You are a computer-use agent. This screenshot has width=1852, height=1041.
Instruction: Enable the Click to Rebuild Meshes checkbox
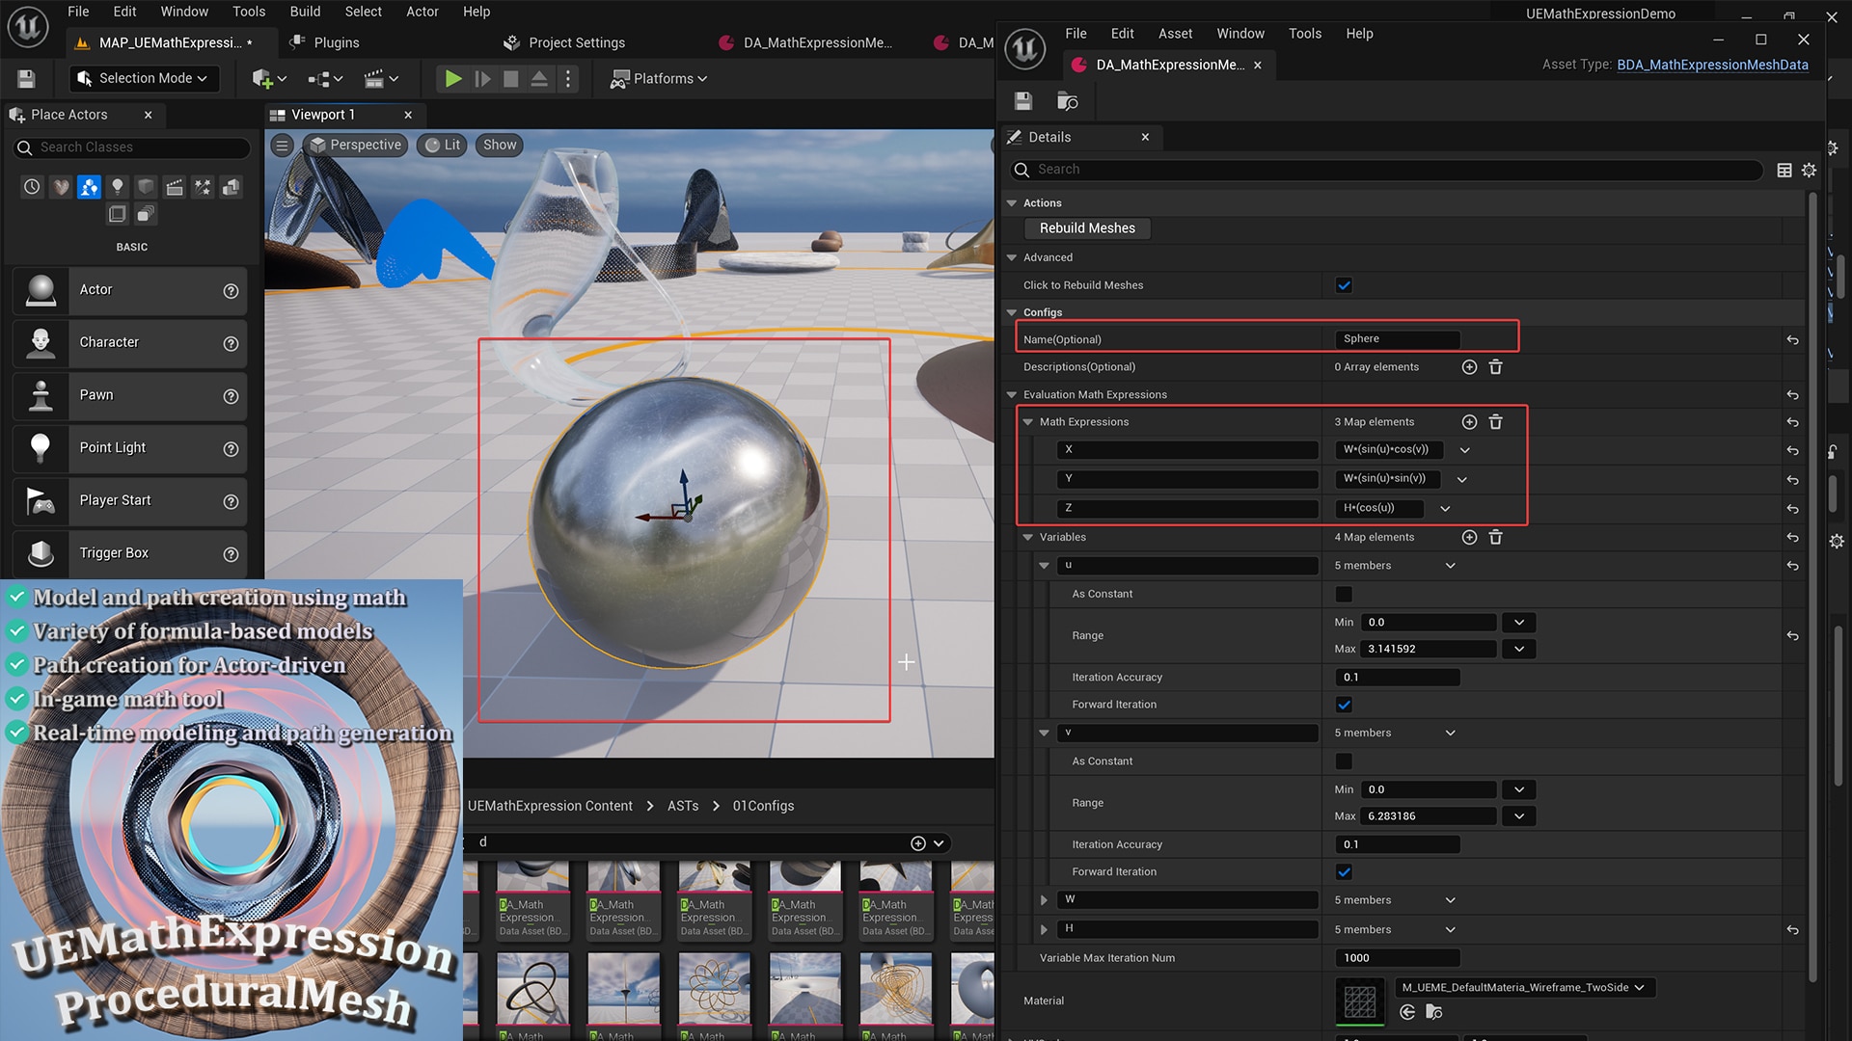[1344, 284]
